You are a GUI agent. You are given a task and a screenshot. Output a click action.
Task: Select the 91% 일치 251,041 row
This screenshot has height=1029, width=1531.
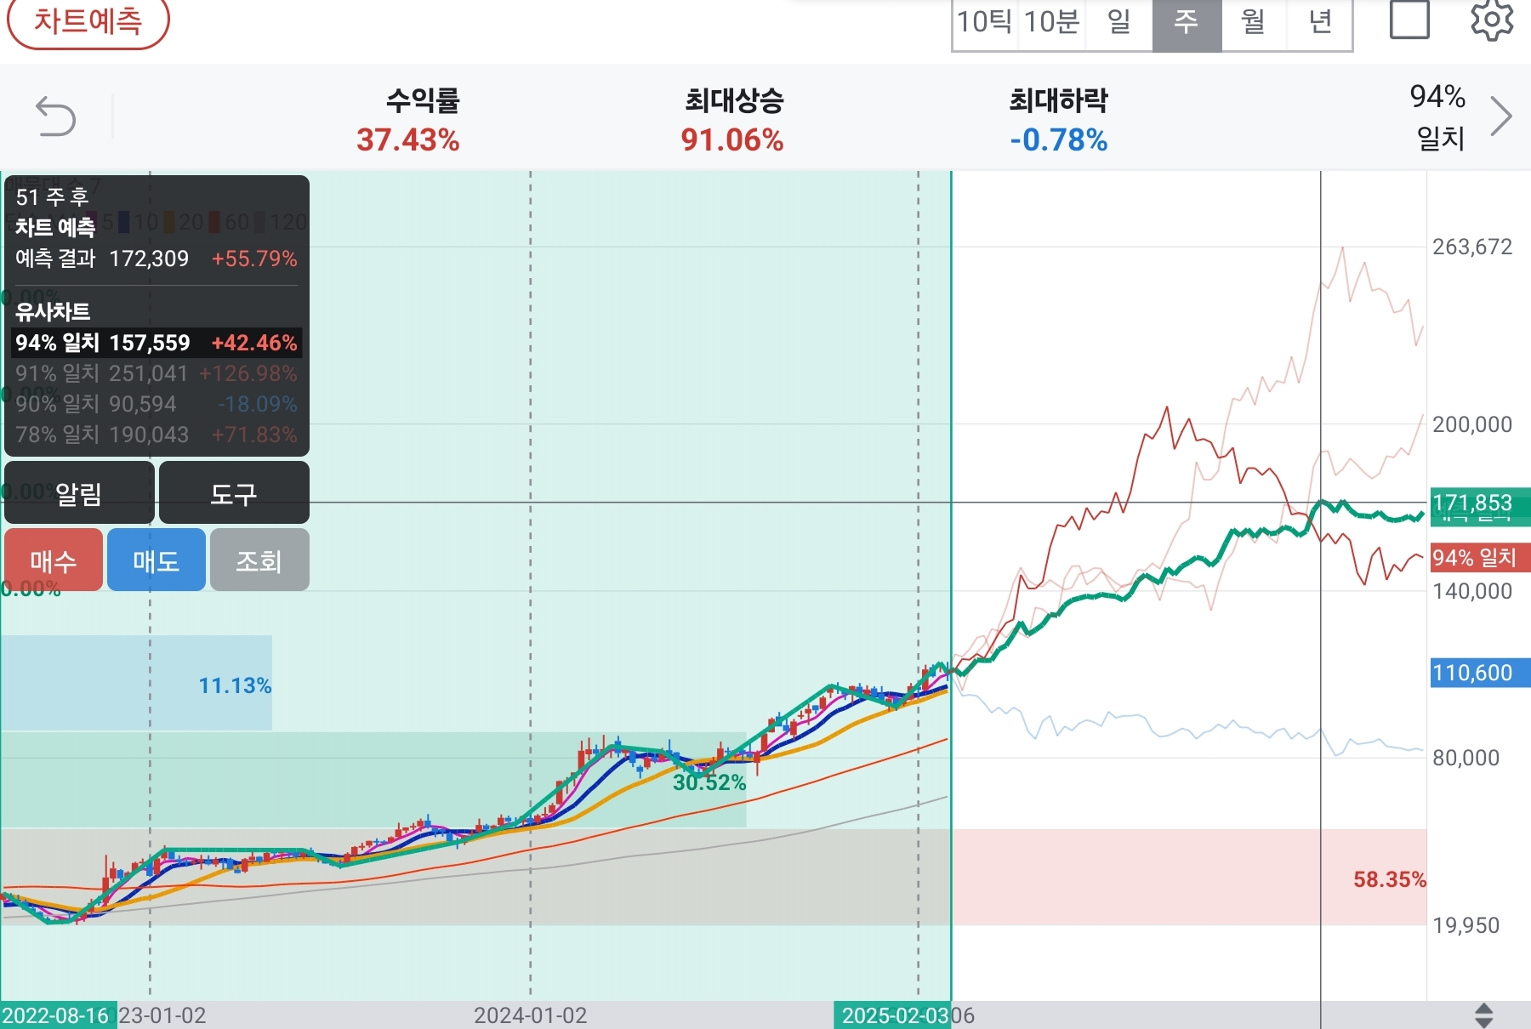[157, 373]
